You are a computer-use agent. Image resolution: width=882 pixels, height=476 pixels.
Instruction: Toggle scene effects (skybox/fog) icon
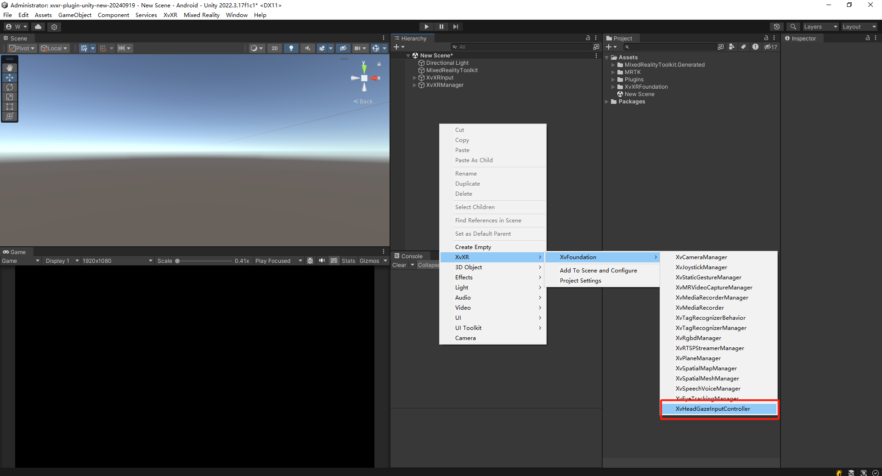click(322, 48)
